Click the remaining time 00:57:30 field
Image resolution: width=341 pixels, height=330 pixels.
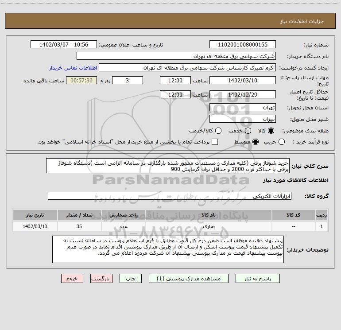pos(81,80)
